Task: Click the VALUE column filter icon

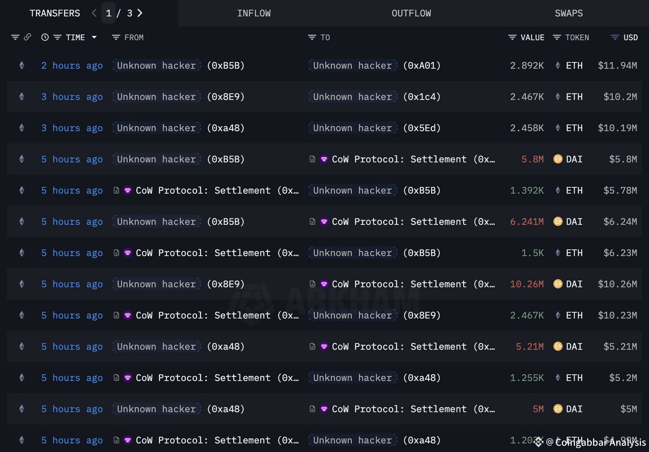Action: (x=512, y=37)
